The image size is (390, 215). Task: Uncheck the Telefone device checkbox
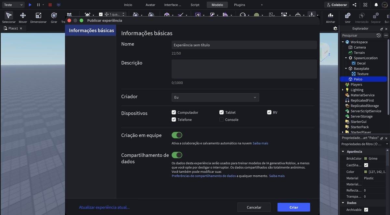coord(174,119)
